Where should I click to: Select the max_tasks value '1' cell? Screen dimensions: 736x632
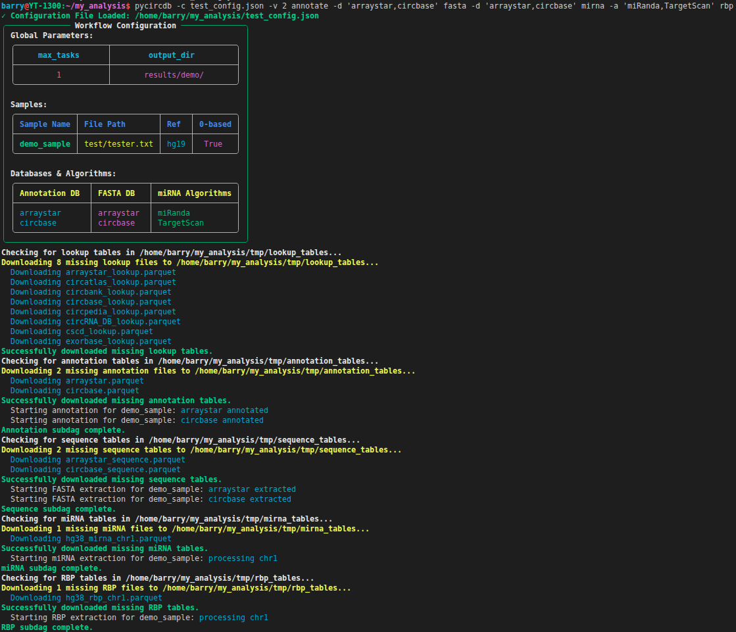point(59,75)
